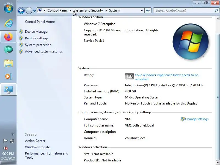Click the Forward navigation button

click(29, 10)
